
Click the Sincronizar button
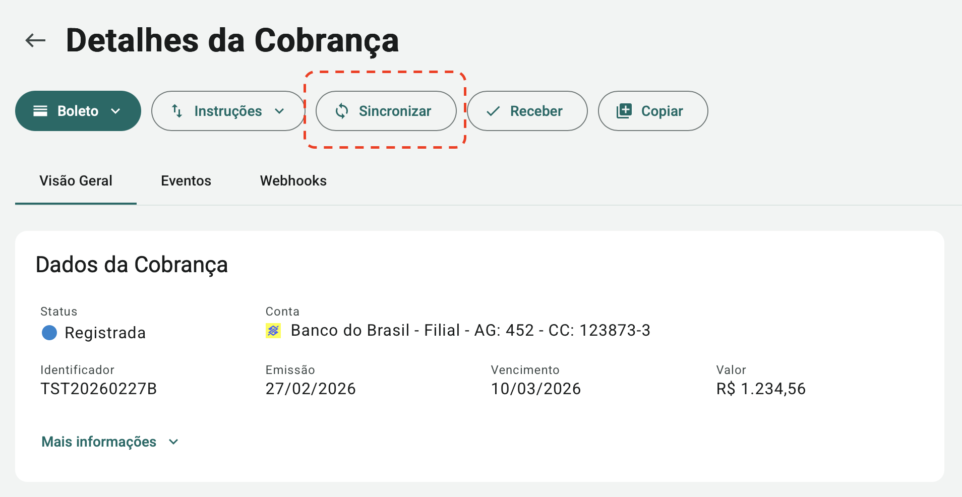pyautogui.click(x=386, y=111)
